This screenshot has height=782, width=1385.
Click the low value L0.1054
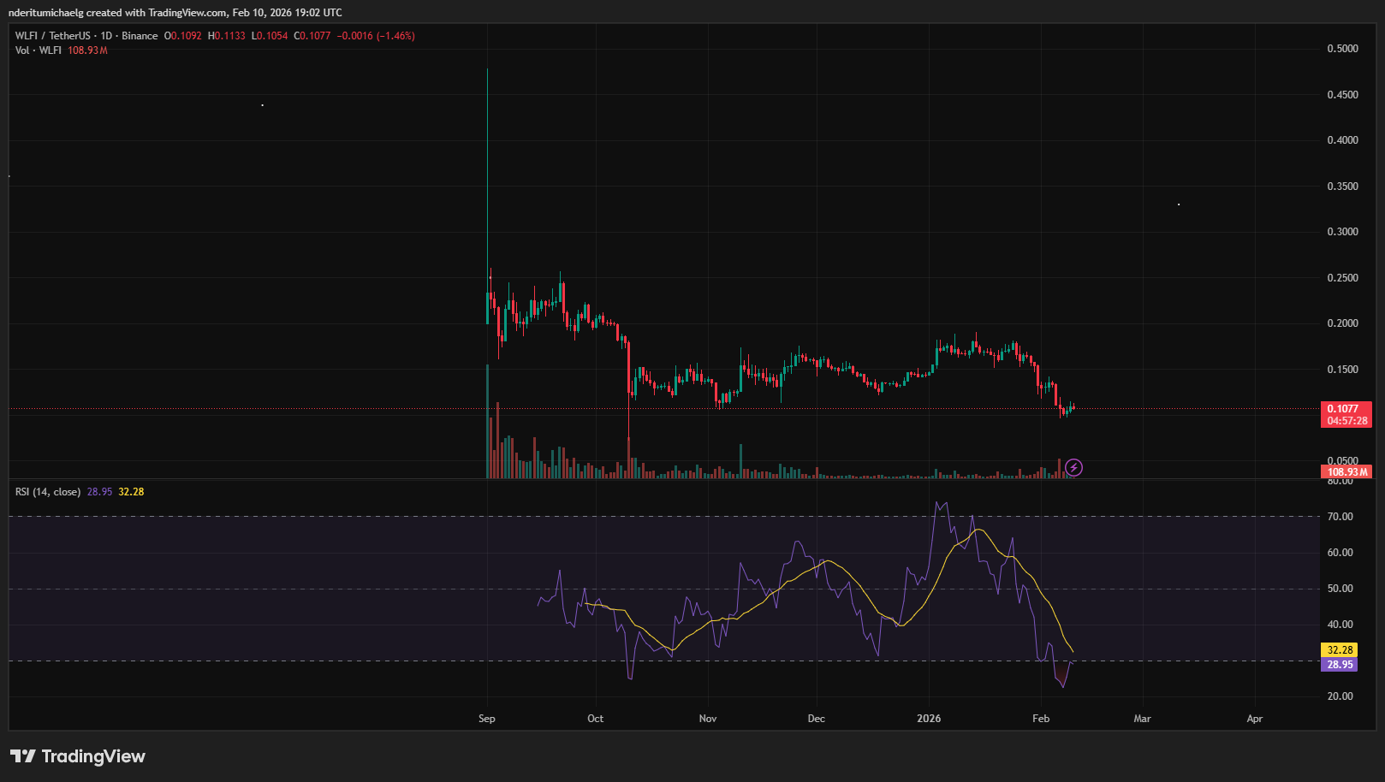270,36
